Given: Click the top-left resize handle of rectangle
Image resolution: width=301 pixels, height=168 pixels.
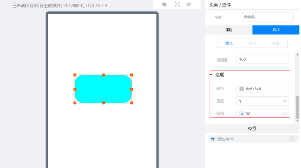Looking at the screenshot, I should tap(75, 75).
